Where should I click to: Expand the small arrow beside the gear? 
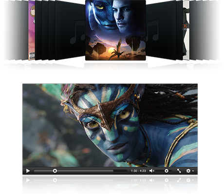coord(193,171)
